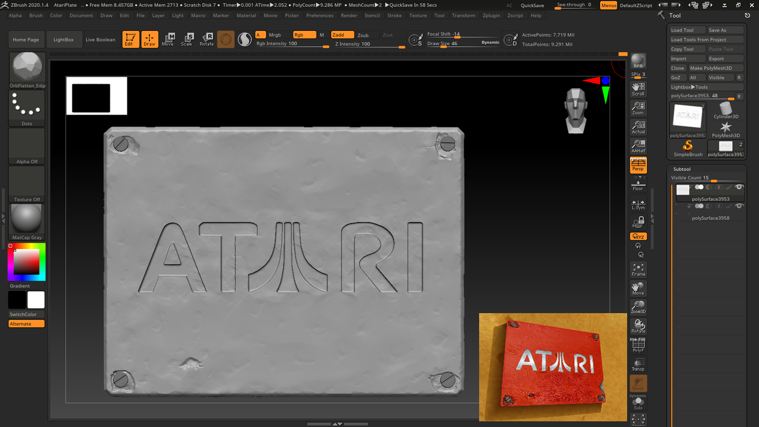
Task: Click the Make PolyMesh3D button
Action: pyautogui.click(x=716, y=68)
